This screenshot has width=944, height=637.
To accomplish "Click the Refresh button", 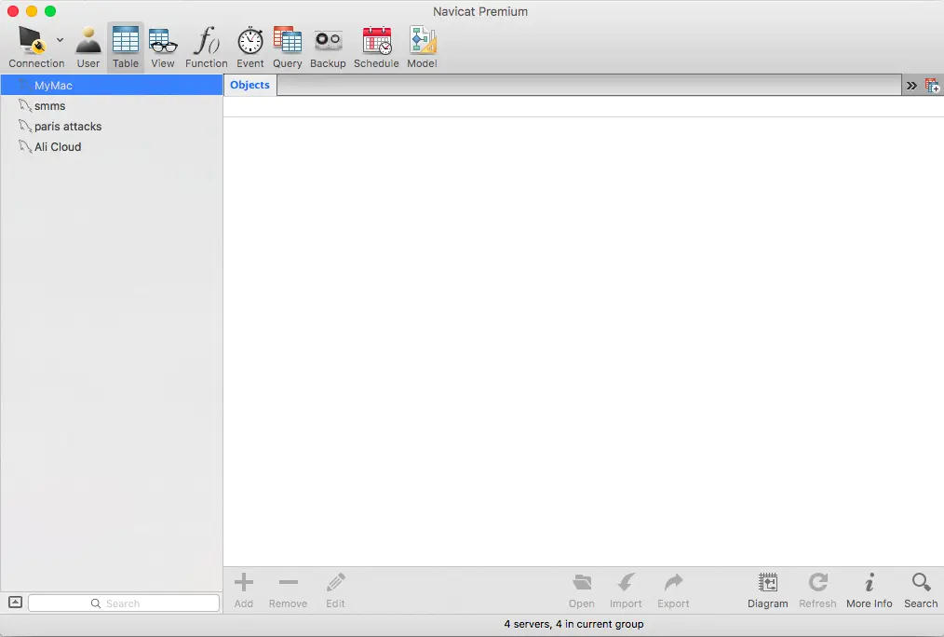I will [x=817, y=590].
